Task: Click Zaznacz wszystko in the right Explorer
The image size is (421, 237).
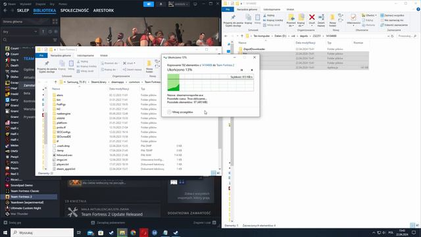Action: click(392, 15)
